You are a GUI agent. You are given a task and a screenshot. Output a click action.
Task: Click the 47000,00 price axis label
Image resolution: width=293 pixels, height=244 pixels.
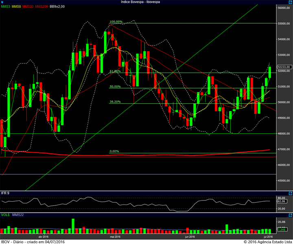tap(284, 149)
